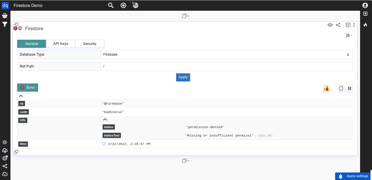Open the Database Type Firebase dropdown

click(227, 54)
